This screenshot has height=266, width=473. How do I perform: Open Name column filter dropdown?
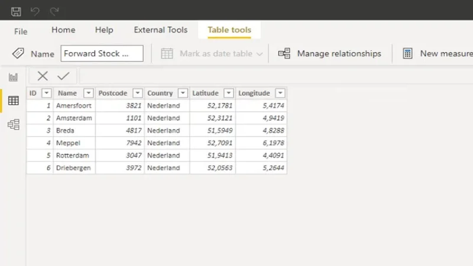88,93
